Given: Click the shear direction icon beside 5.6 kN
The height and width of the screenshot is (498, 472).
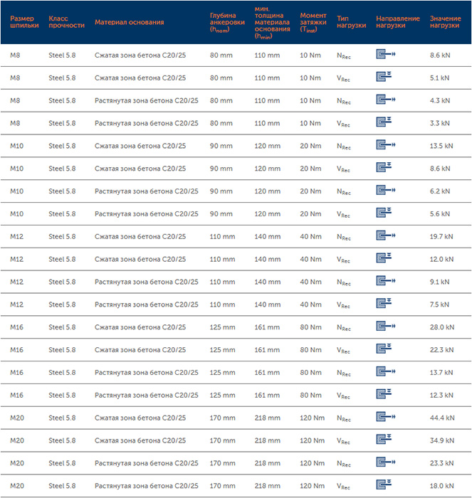Looking at the screenshot, I should tap(384, 213).
